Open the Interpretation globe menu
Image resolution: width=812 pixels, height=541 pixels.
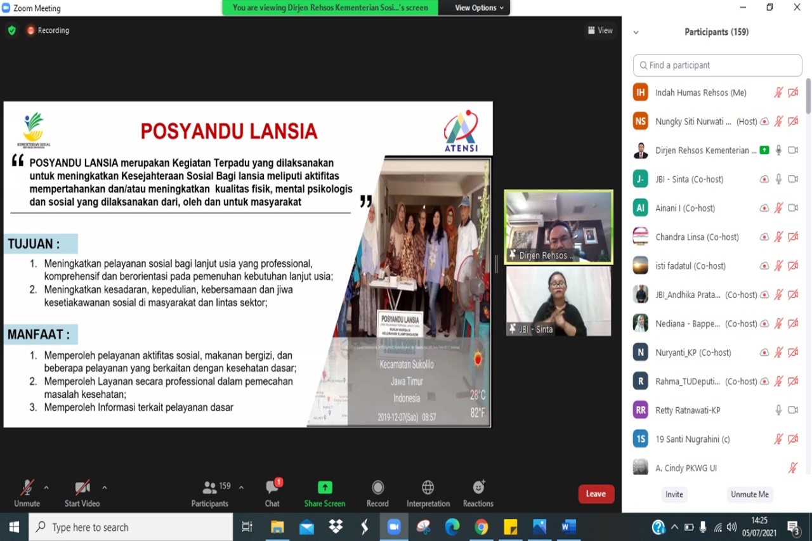(428, 493)
